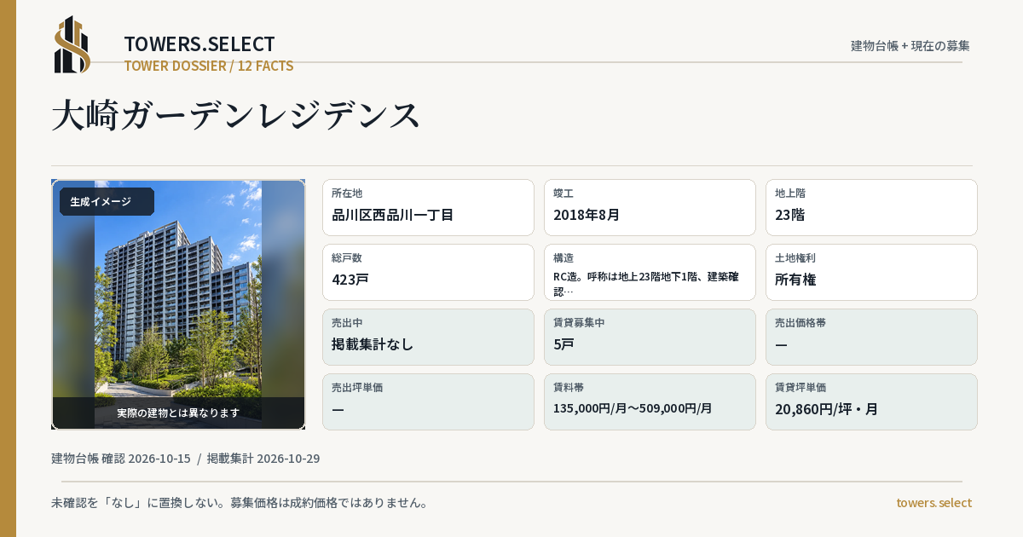Select the 竣工 2018年8月 card
Screen dimensions: 1023x537
(650, 207)
